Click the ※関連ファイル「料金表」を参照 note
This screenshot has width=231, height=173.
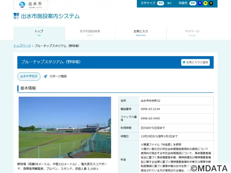pyautogui.click(x=161, y=145)
